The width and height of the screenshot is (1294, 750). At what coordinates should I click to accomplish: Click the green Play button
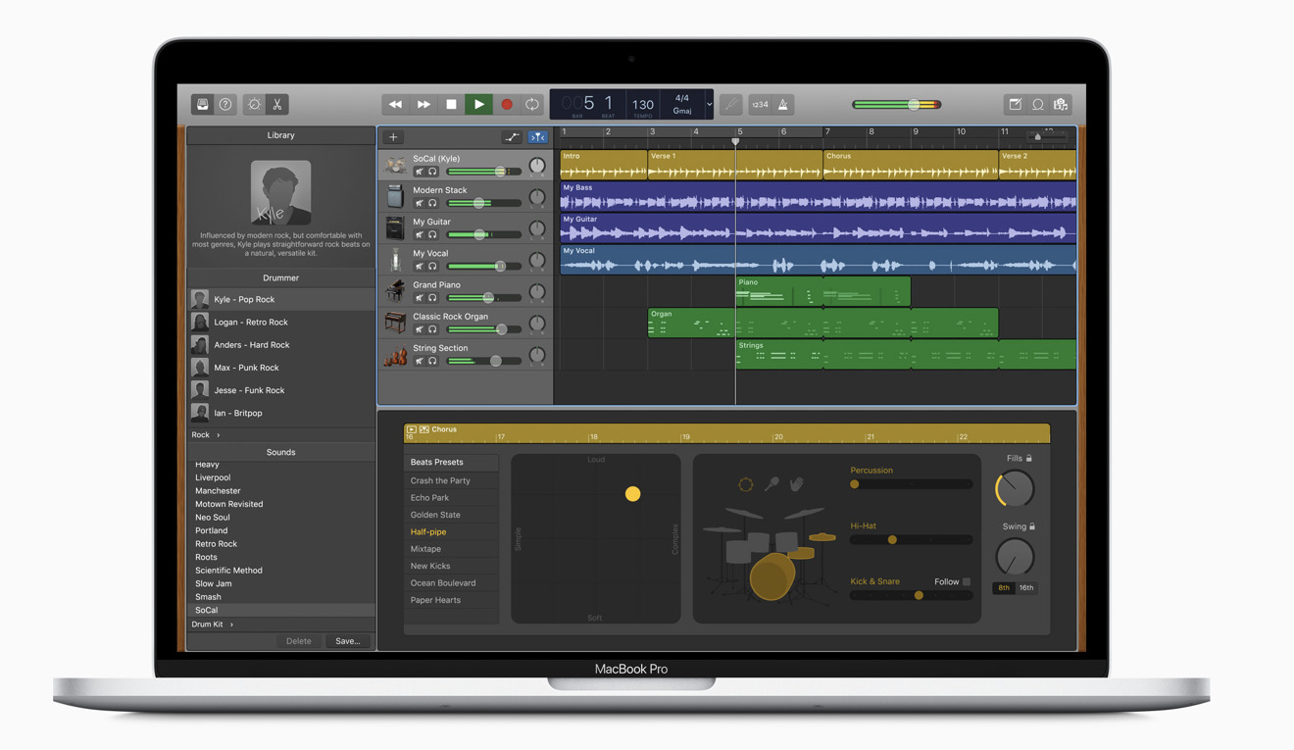click(478, 104)
